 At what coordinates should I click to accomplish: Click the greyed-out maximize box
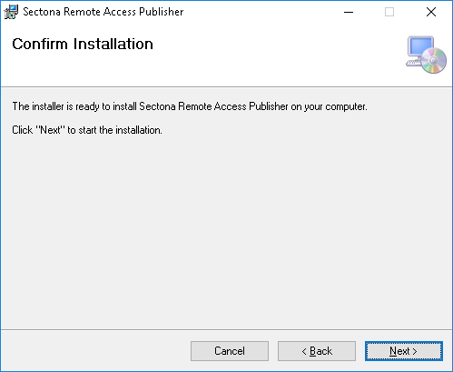tap(389, 12)
